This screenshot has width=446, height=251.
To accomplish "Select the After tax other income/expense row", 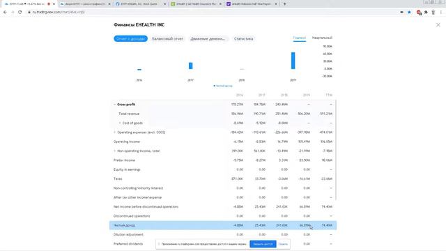I will click(x=223, y=197).
